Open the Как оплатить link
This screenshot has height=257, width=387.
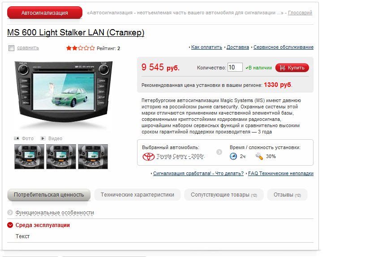coord(206,47)
